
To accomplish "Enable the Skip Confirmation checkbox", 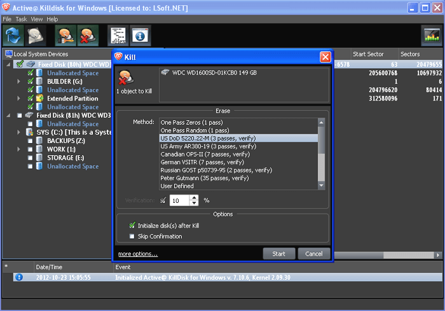I will pyautogui.click(x=132, y=237).
